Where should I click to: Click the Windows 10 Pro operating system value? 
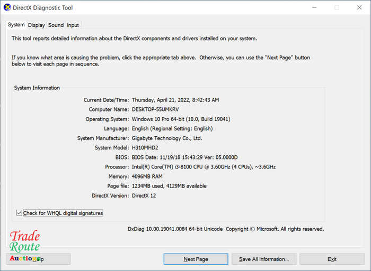pos(181,119)
